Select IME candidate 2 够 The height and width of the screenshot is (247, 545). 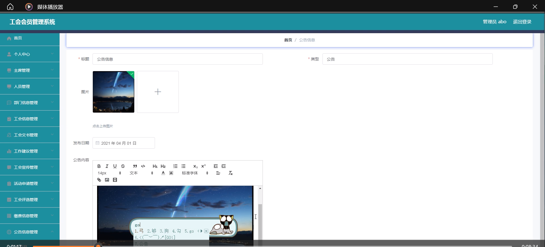coord(152,231)
